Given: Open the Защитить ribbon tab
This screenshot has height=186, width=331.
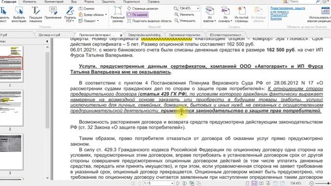Looking at the screenshot, I should point(109,2).
